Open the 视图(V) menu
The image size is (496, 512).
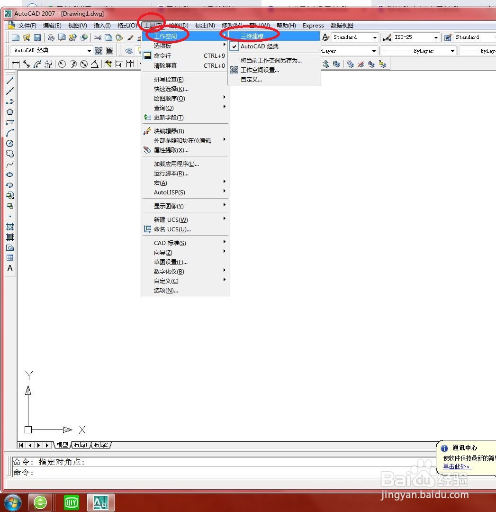(77, 26)
